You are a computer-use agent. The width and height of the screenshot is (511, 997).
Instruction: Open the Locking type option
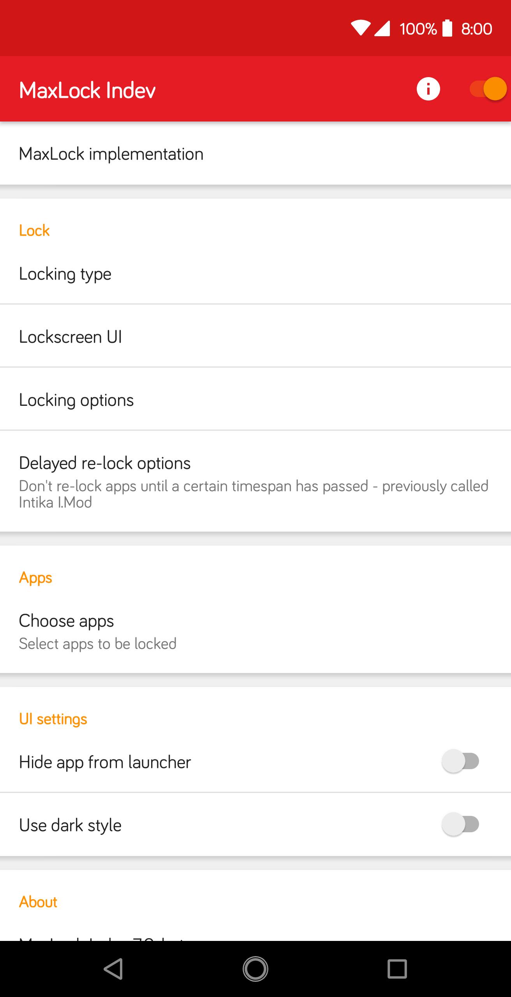point(255,274)
